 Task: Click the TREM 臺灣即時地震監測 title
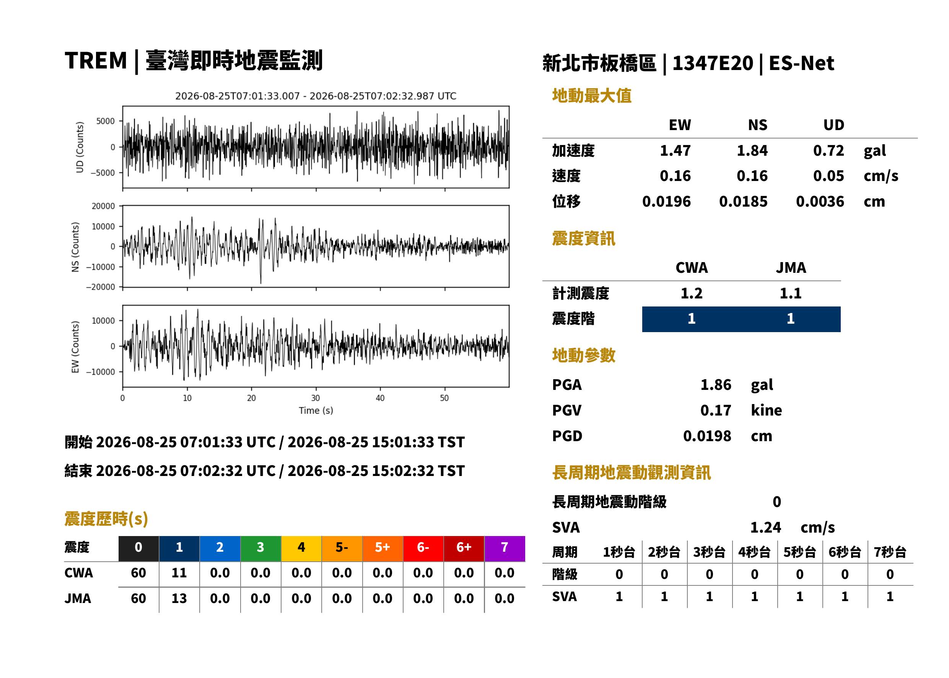194,60
